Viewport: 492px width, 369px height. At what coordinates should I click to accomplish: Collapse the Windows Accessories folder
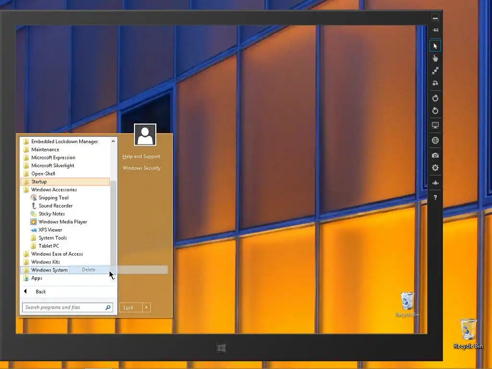pyautogui.click(x=65, y=189)
